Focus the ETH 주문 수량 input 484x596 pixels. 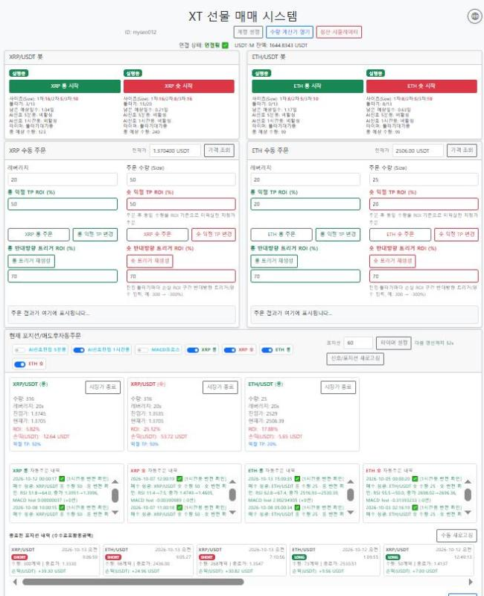click(x=424, y=180)
